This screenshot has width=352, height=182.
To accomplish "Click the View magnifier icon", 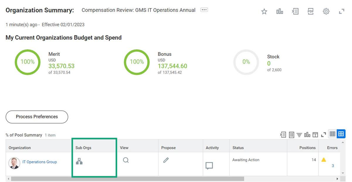I will 126,160.
